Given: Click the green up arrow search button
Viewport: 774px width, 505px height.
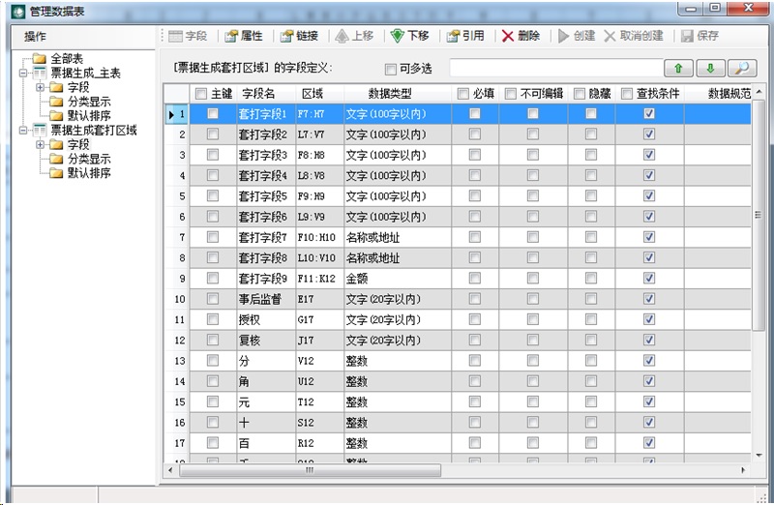Looking at the screenshot, I should pos(677,68).
